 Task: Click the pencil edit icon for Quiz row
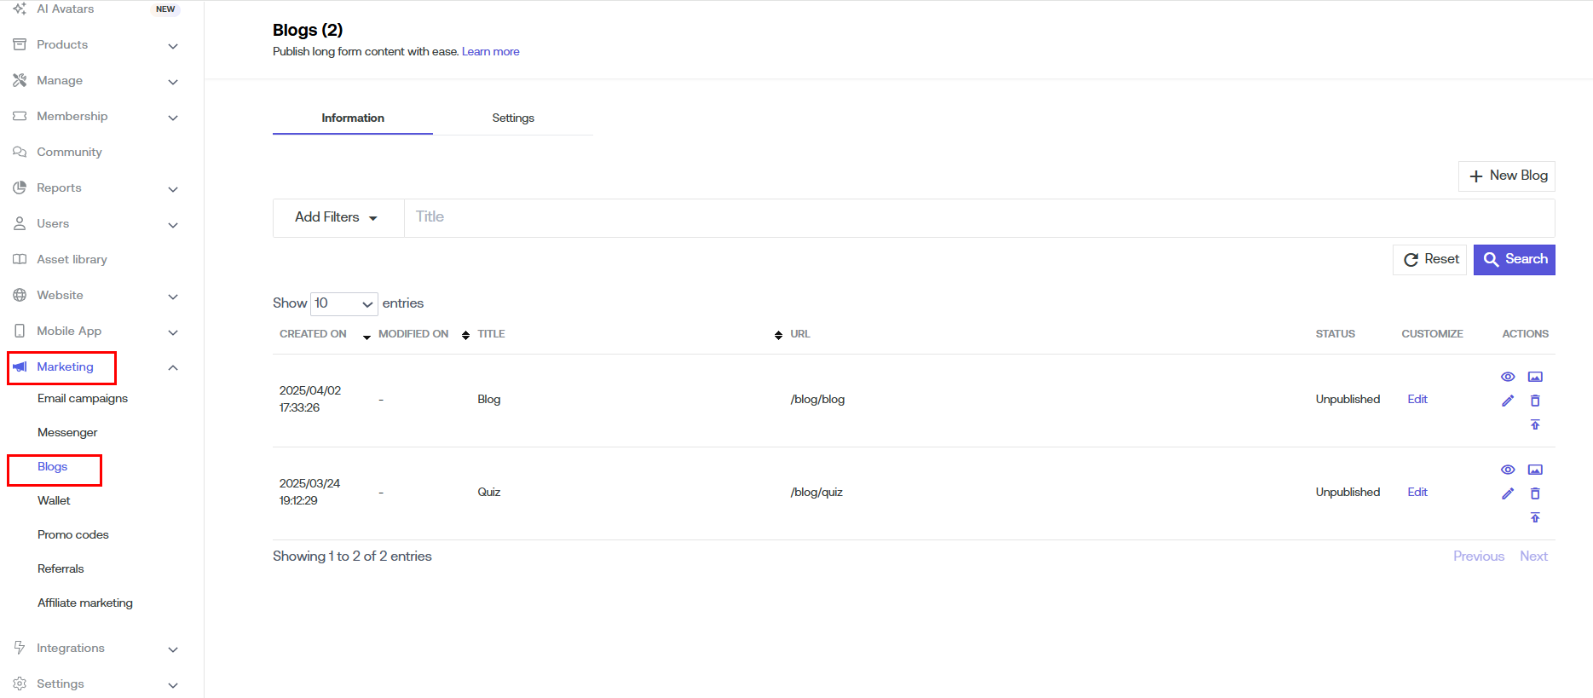pyautogui.click(x=1507, y=493)
